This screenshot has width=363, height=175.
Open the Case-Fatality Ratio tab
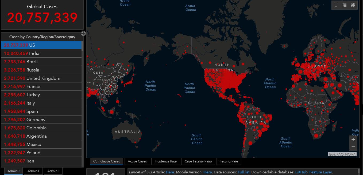(x=198, y=161)
